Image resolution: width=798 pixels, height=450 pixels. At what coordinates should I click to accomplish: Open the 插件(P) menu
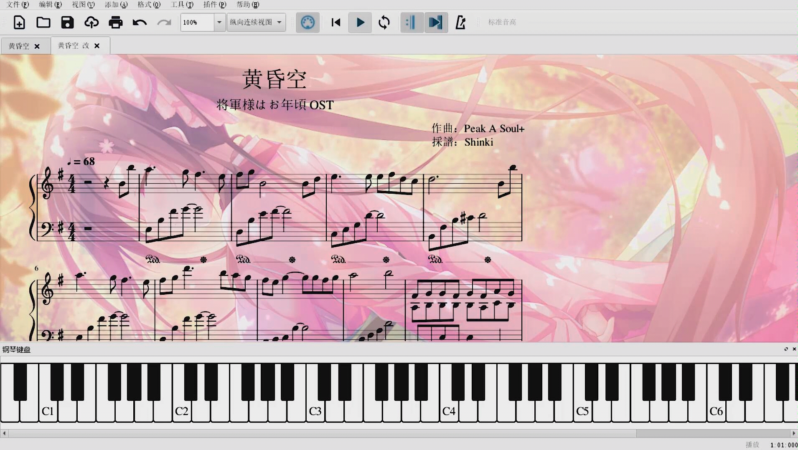click(215, 5)
